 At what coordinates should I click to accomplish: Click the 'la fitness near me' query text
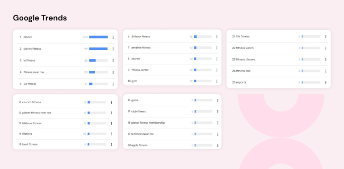click(x=143, y=134)
